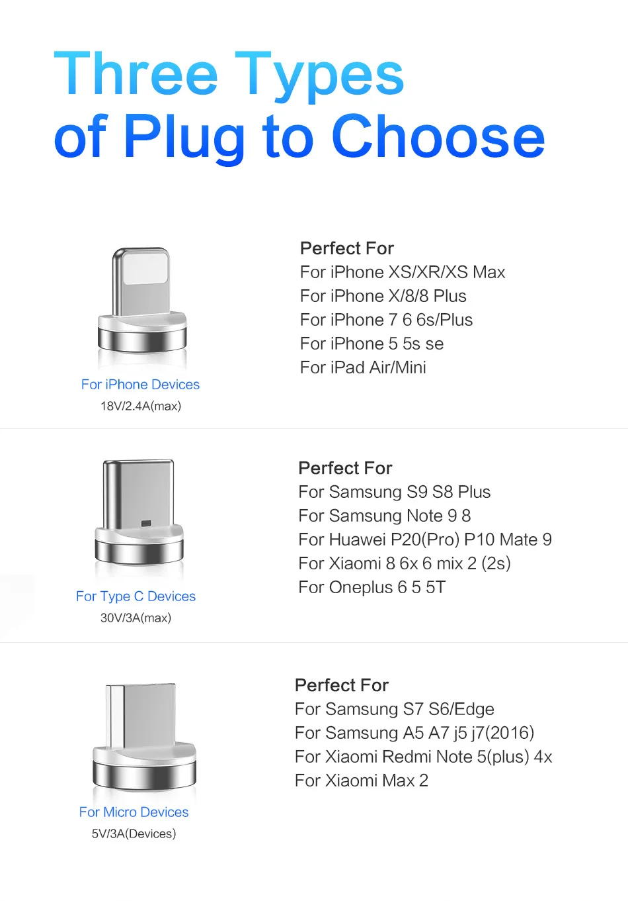Click 'For Samsung S9 S8 Plus' line
Viewport: 628px width, 901px height.
(x=395, y=492)
